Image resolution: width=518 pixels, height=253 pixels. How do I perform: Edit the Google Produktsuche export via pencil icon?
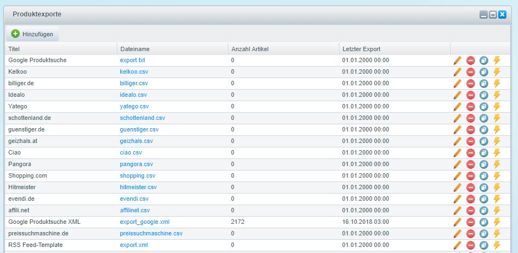457,61
